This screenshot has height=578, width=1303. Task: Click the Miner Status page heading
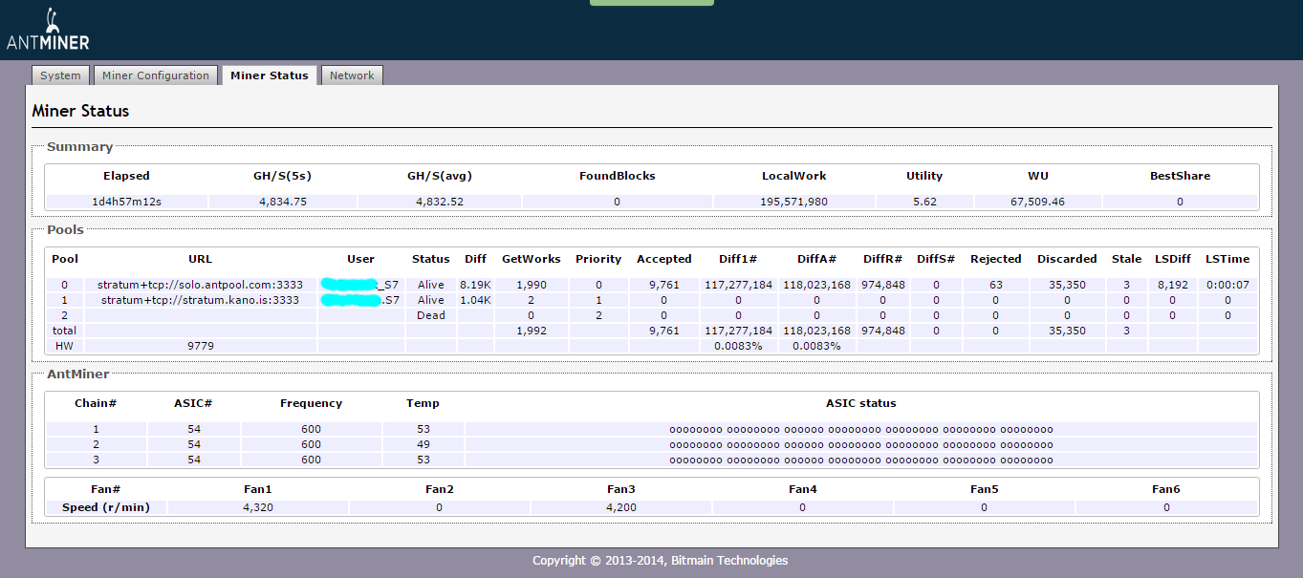click(80, 111)
